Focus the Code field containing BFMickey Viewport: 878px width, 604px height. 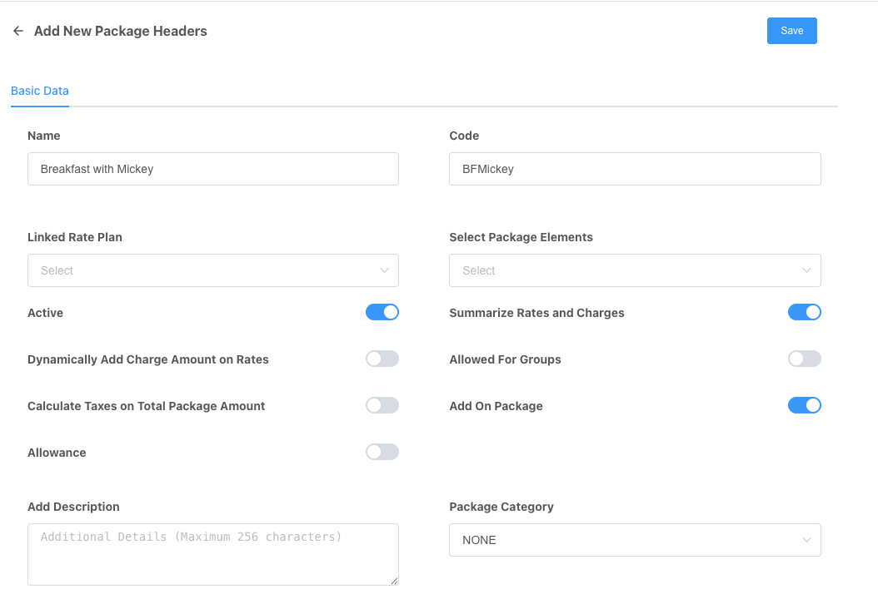pyautogui.click(x=634, y=169)
